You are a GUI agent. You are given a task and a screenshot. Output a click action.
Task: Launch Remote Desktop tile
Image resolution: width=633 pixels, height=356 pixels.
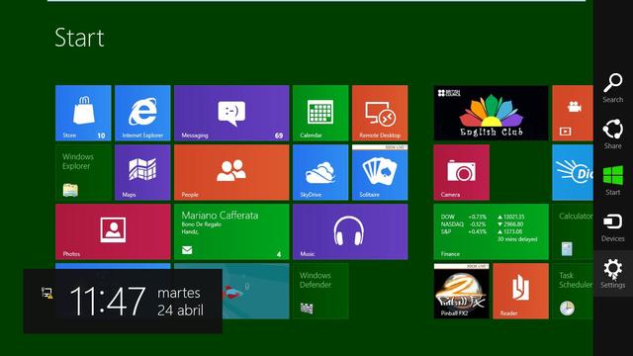click(x=380, y=113)
